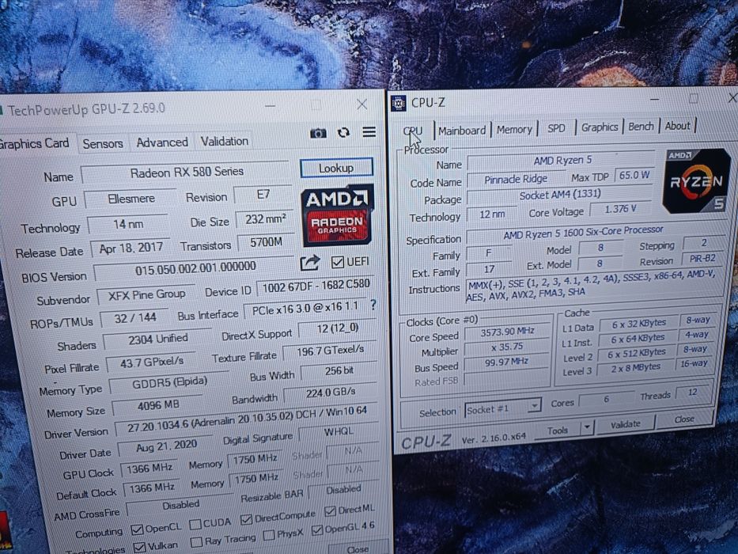The image size is (738, 554).
Task: Open the Bench tab in CPU-Z
Action: 641,127
